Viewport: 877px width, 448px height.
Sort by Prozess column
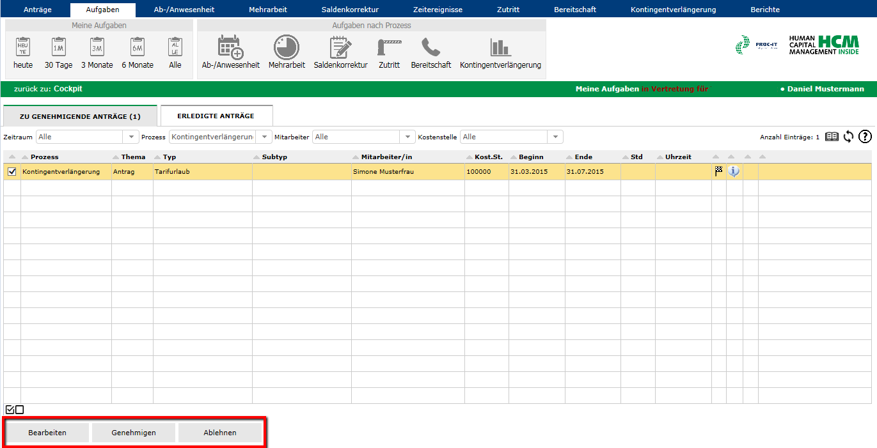44,157
